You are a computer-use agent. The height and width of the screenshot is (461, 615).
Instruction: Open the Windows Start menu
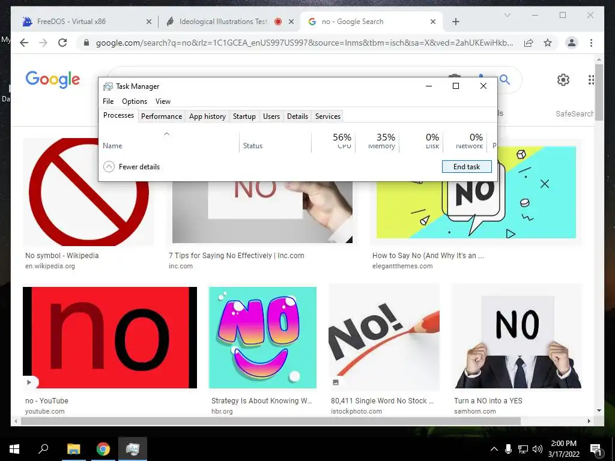point(14,449)
